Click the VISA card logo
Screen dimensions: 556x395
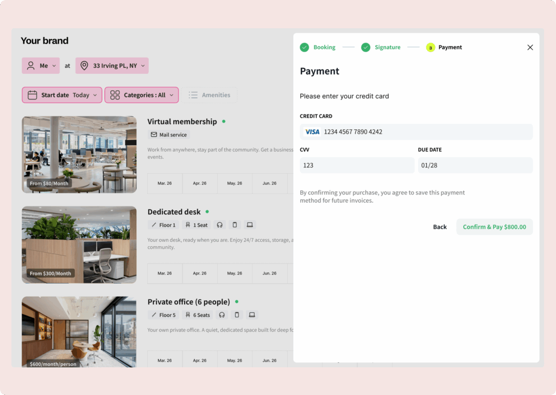tap(312, 132)
